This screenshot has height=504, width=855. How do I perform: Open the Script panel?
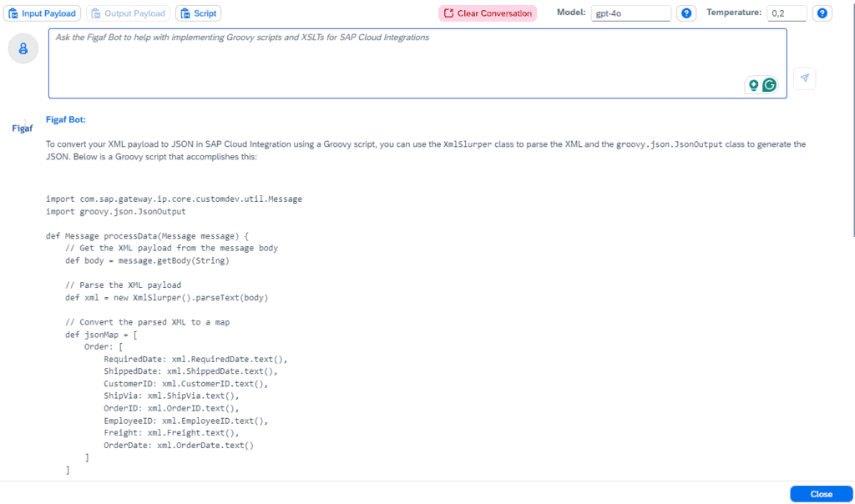pos(199,13)
